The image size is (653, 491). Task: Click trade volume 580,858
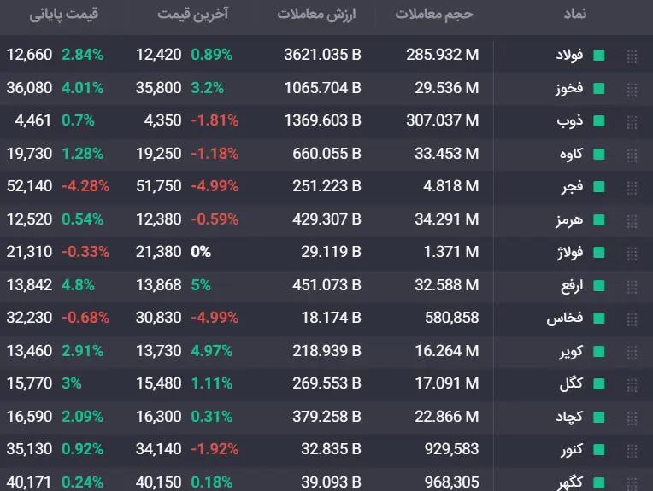(452, 318)
